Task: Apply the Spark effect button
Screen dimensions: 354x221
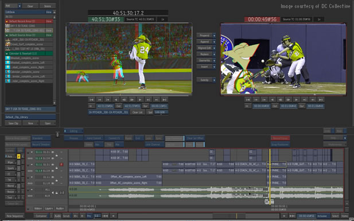Action: [10, 168]
